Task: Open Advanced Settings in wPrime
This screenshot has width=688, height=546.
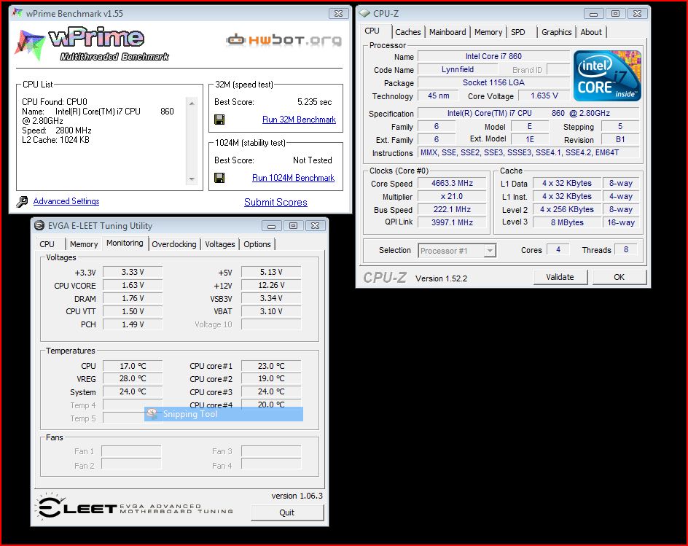Action: (66, 201)
